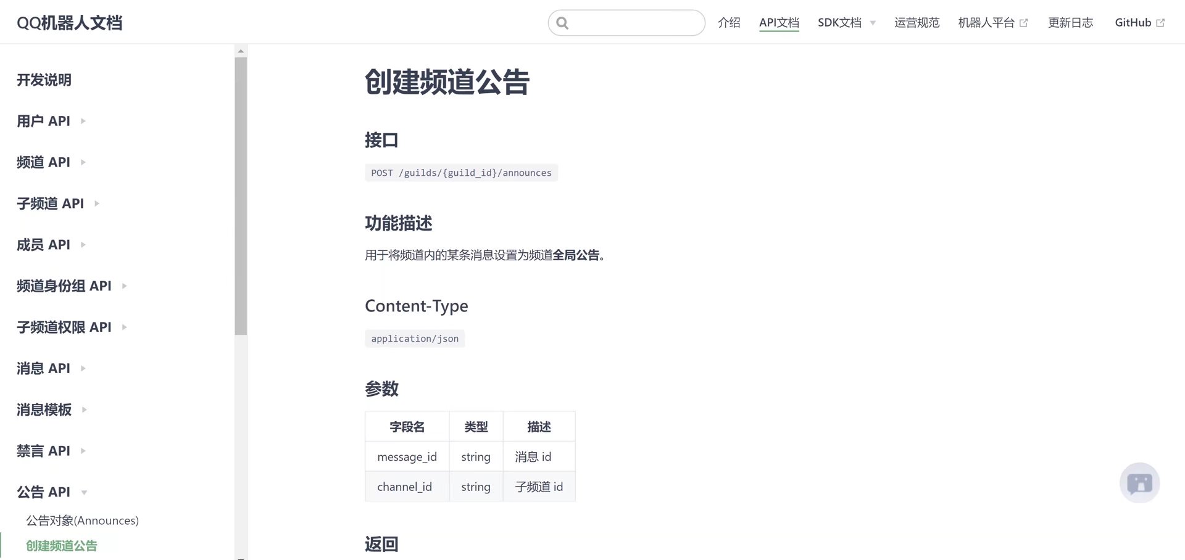Open the SDK文档 dropdown arrow
The image size is (1185, 560).
pyautogui.click(x=873, y=23)
